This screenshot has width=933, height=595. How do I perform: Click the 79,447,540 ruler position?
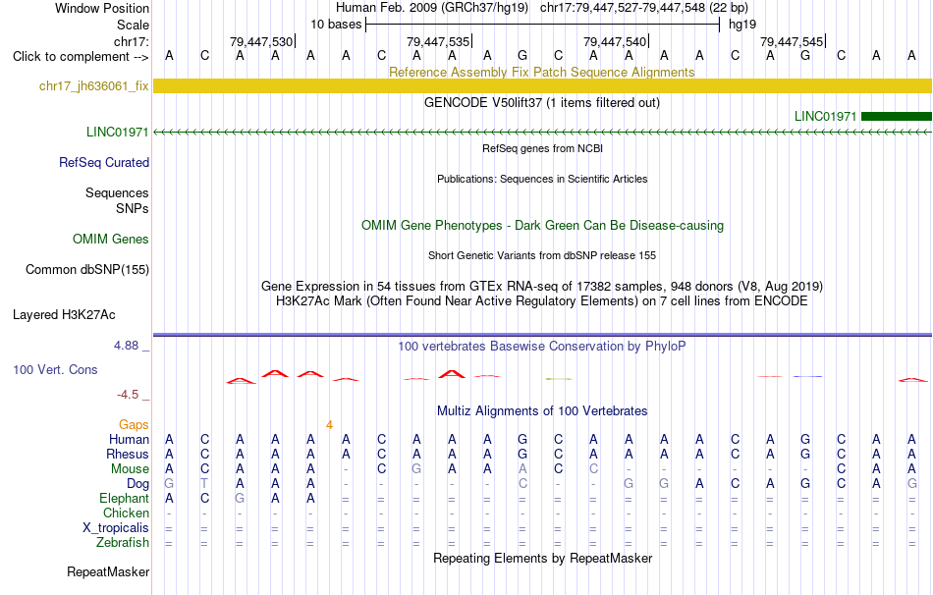(x=615, y=41)
